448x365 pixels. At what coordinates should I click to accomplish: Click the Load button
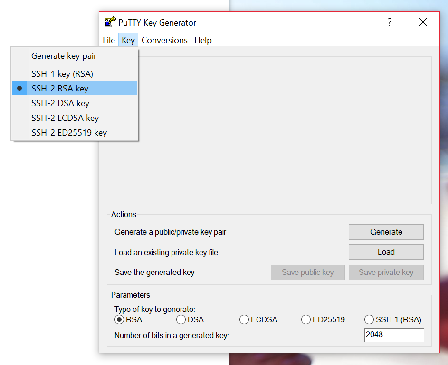386,252
